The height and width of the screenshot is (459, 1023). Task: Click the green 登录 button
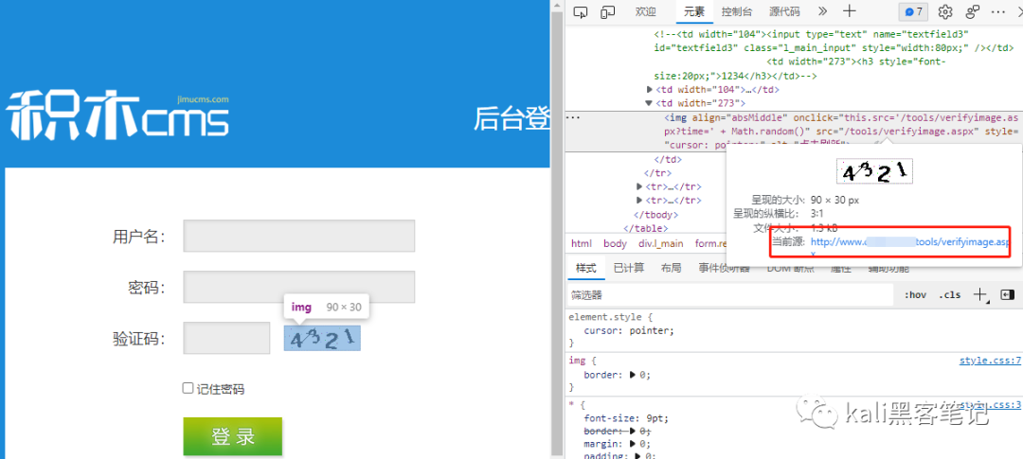(x=233, y=436)
